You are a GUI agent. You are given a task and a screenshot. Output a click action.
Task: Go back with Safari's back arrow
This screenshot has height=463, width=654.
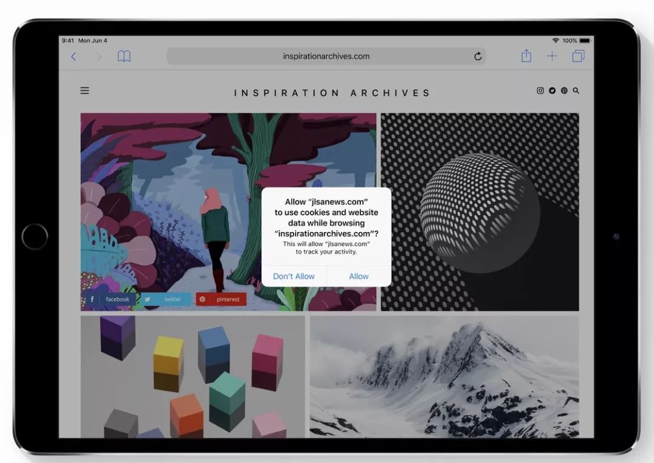click(x=73, y=56)
